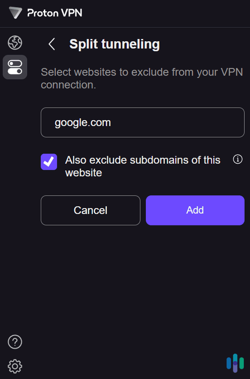The height and width of the screenshot is (379, 250).
Task: Open settings with the gear icon
Action: click(15, 366)
